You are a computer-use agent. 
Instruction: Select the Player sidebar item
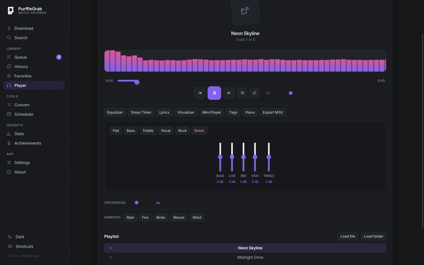click(34, 85)
